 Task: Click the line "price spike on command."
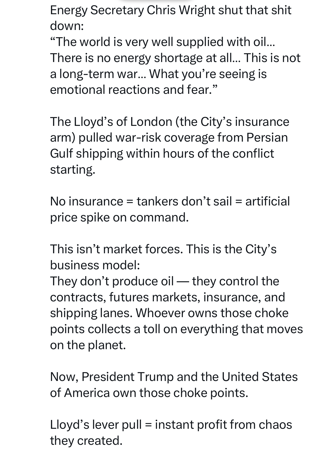[119, 217]
